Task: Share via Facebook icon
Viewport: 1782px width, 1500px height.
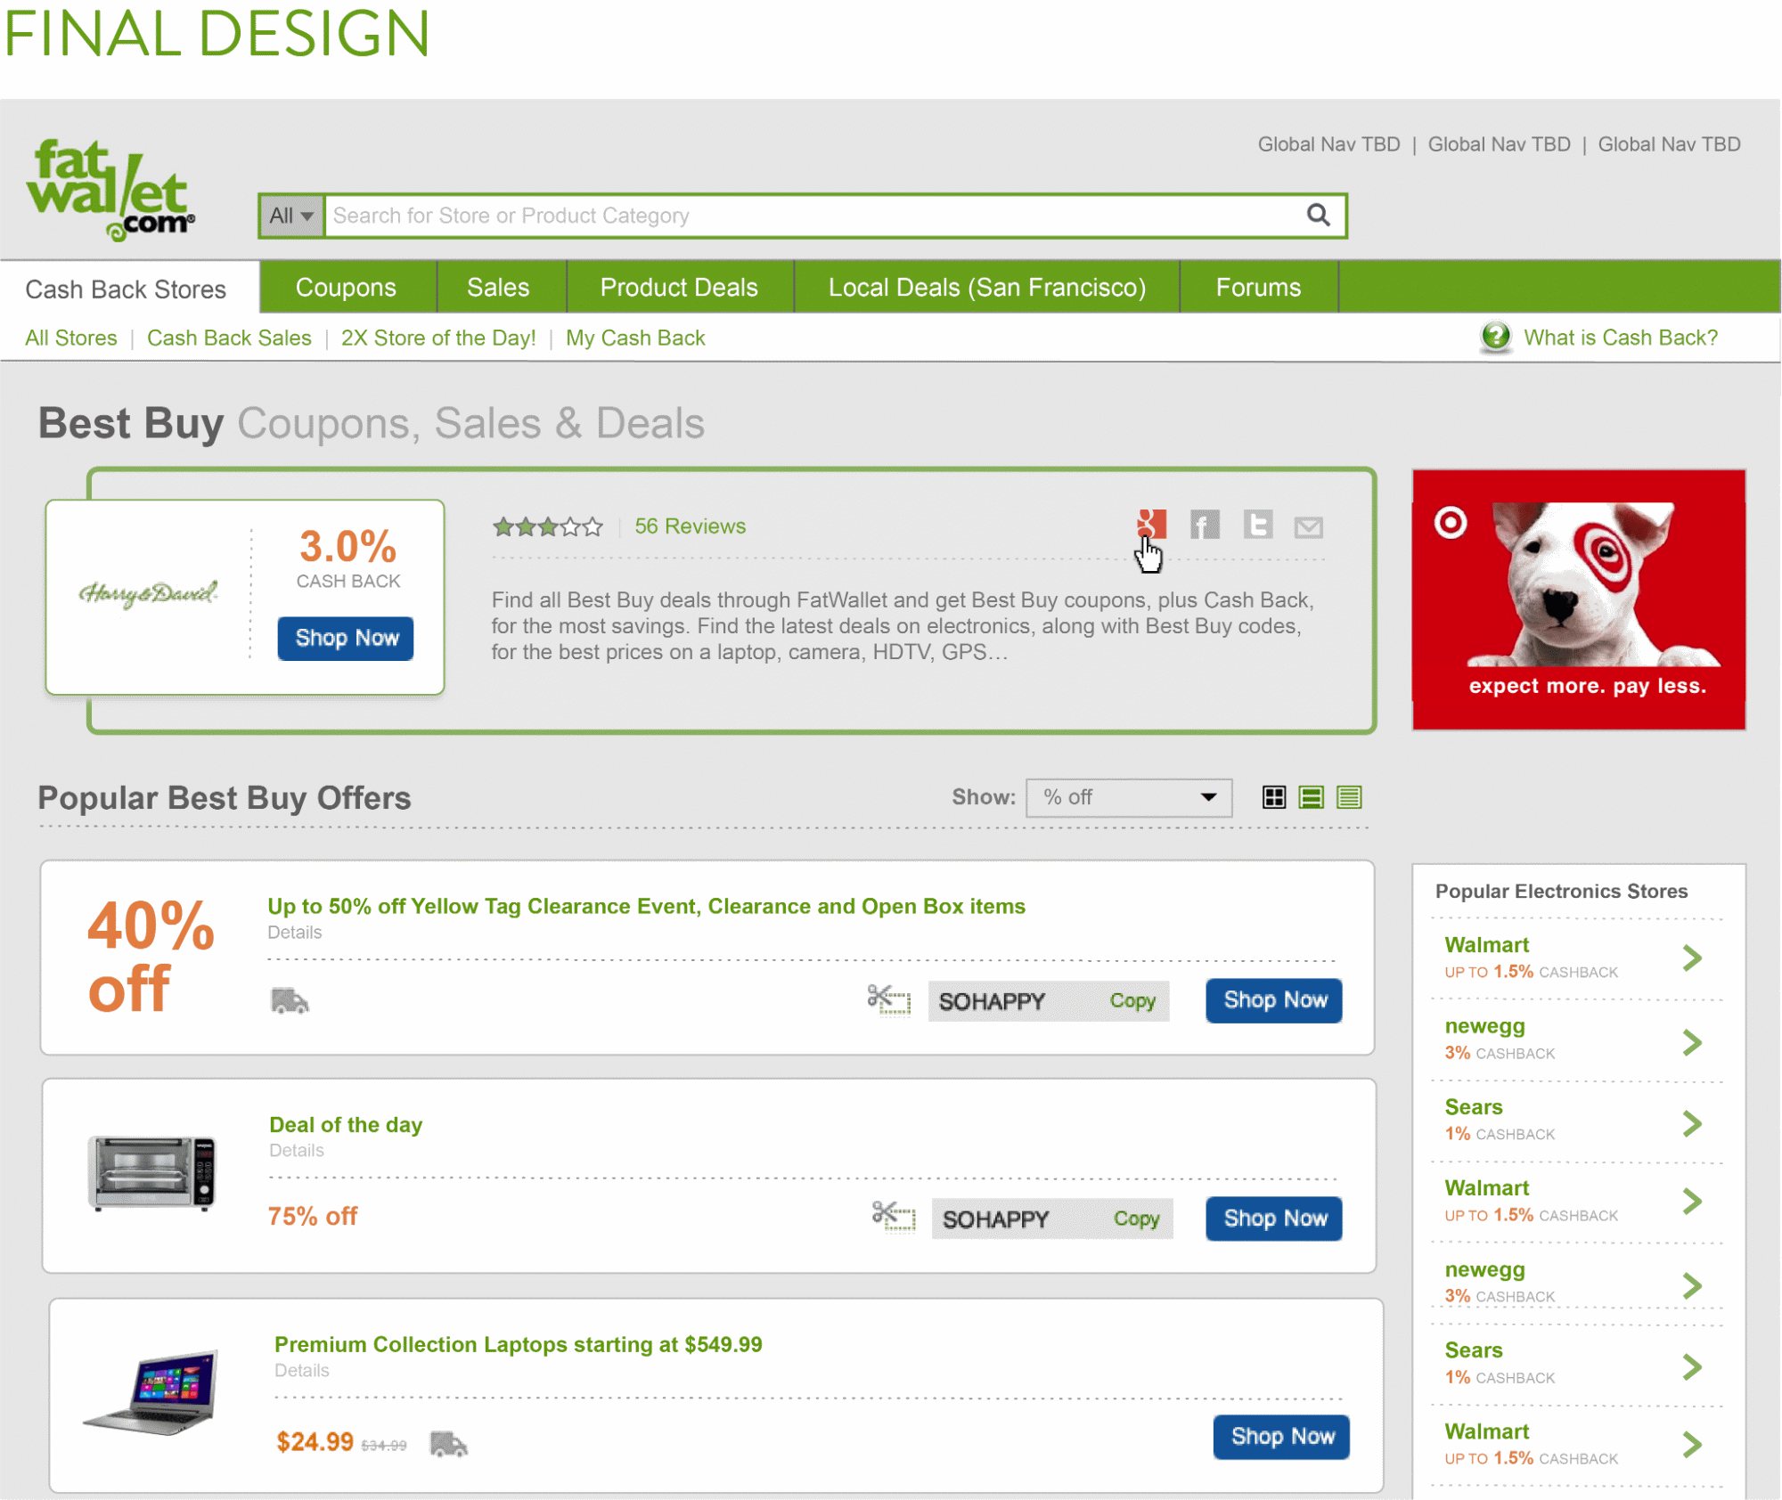Action: pos(1205,525)
